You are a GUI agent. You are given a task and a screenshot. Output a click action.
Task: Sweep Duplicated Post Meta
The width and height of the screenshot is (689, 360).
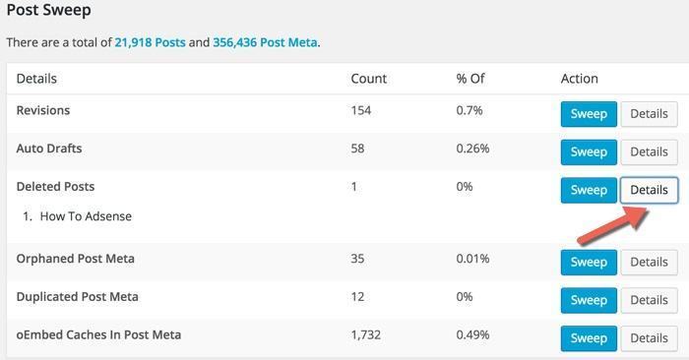coord(589,300)
